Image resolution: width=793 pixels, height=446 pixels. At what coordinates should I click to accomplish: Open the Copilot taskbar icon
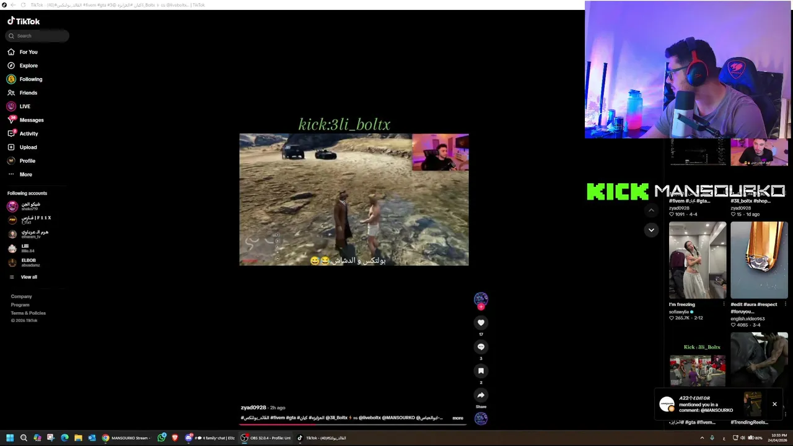(37, 438)
